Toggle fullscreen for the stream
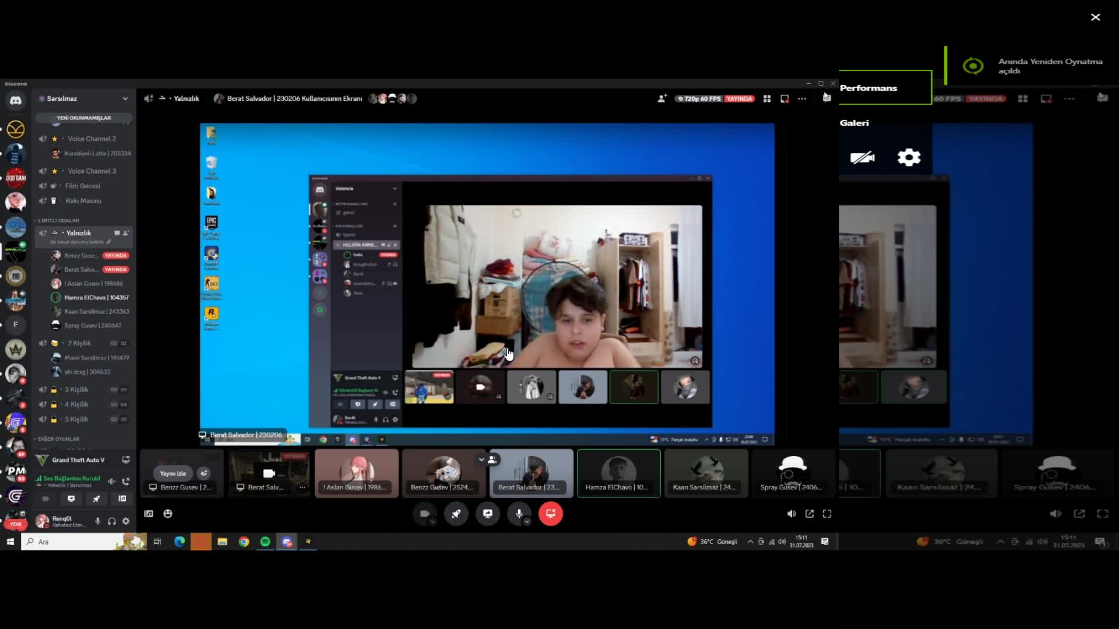This screenshot has height=629, width=1119. pos(827,513)
